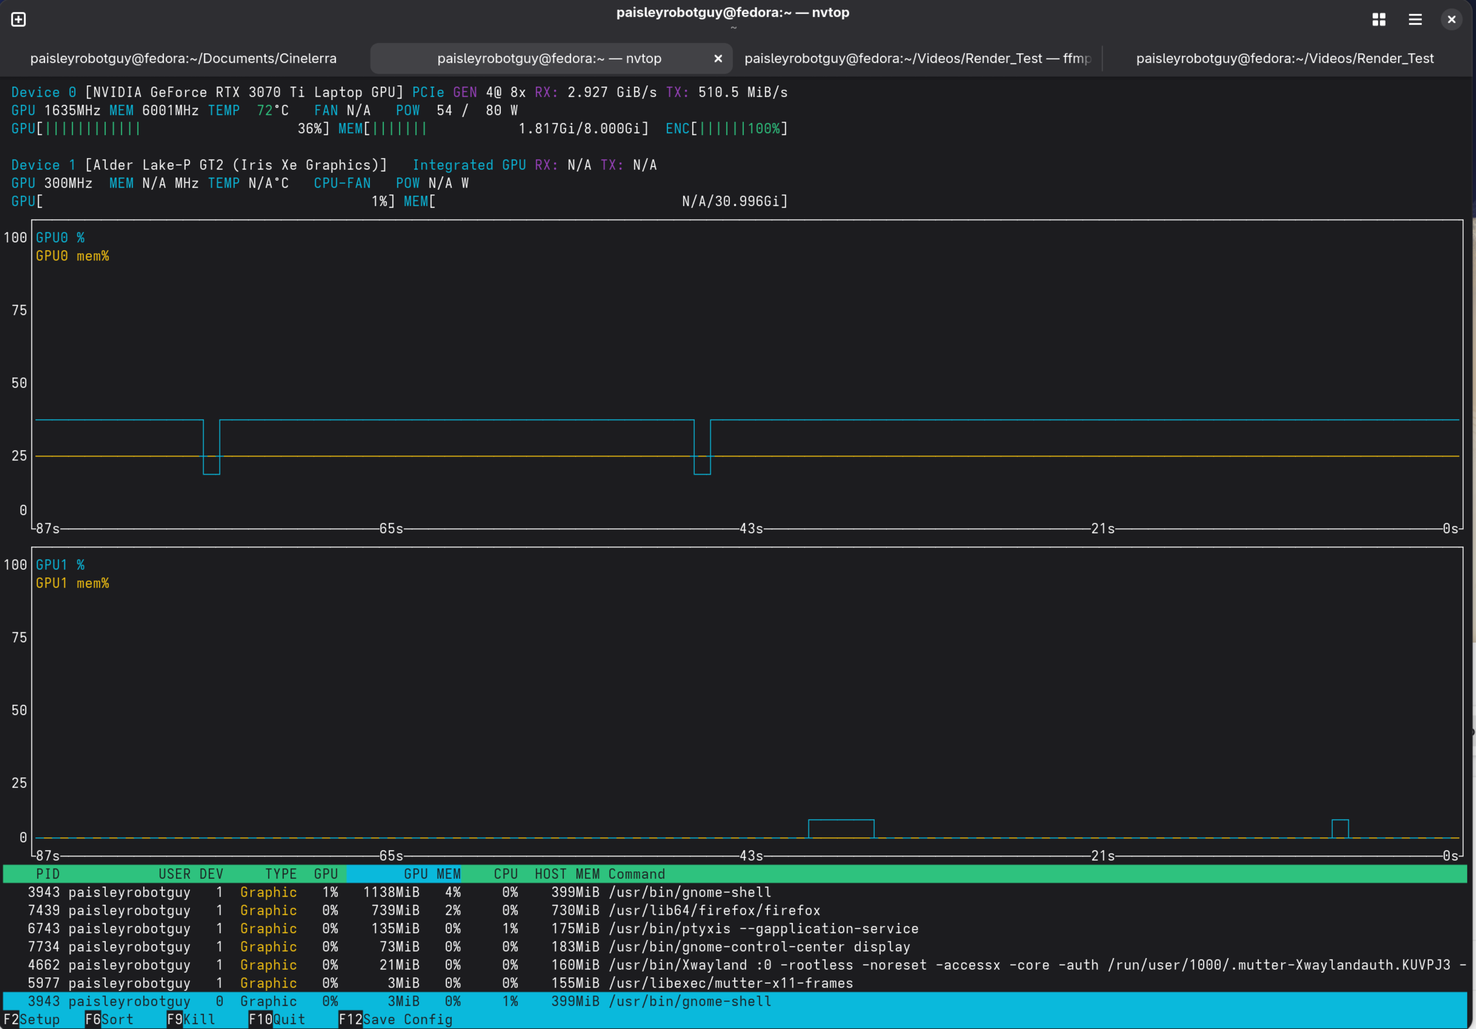The height and width of the screenshot is (1029, 1476).
Task: Switch to the Documents/Cinelerra tab
Action: [x=183, y=59]
